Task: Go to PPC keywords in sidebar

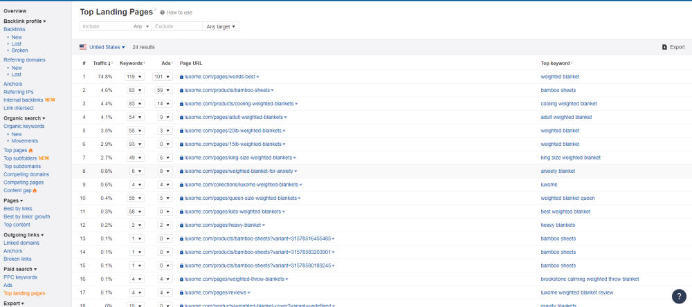Action: point(20,277)
